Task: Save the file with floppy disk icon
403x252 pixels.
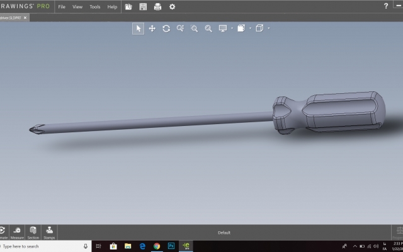Action: click(x=143, y=7)
